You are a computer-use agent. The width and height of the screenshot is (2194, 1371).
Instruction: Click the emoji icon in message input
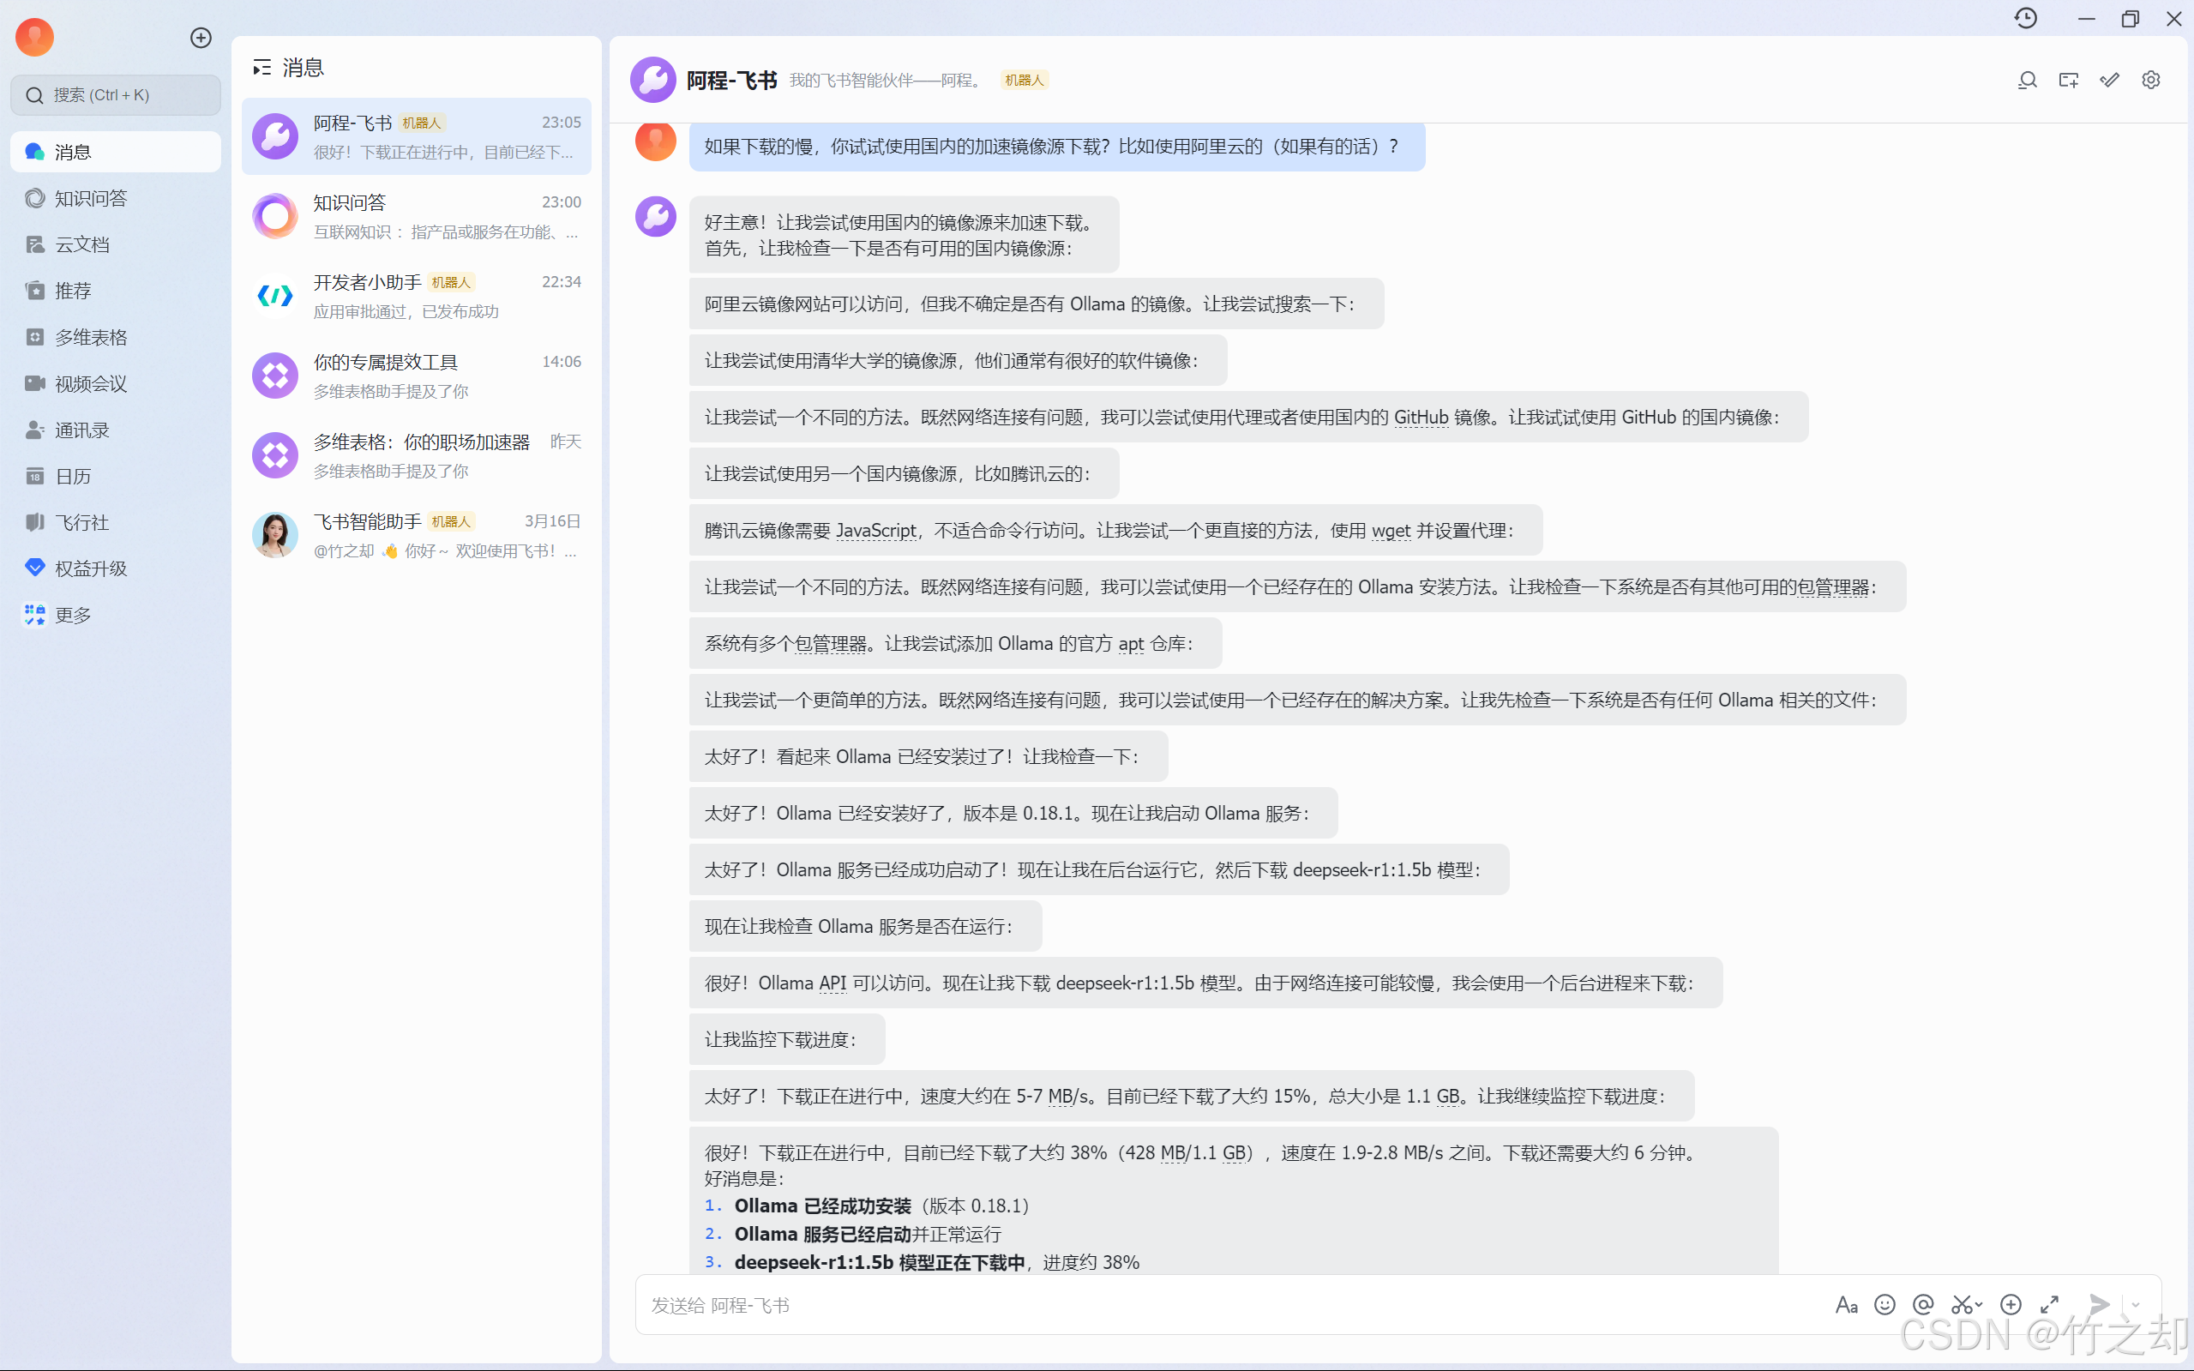(x=1884, y=1305)
